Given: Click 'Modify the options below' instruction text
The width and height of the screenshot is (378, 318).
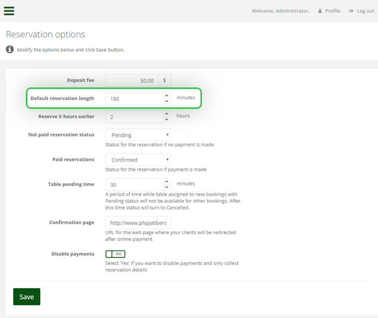Looking at the screenshot, I should coord(71,50).
